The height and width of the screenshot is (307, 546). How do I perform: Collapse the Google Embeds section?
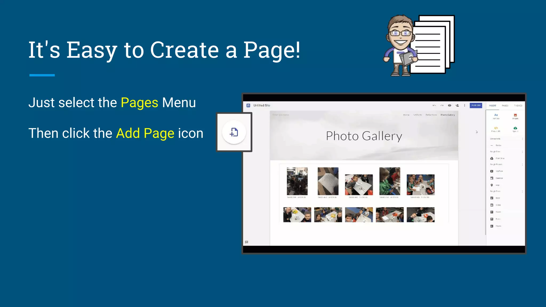click(x=522, y=164)
